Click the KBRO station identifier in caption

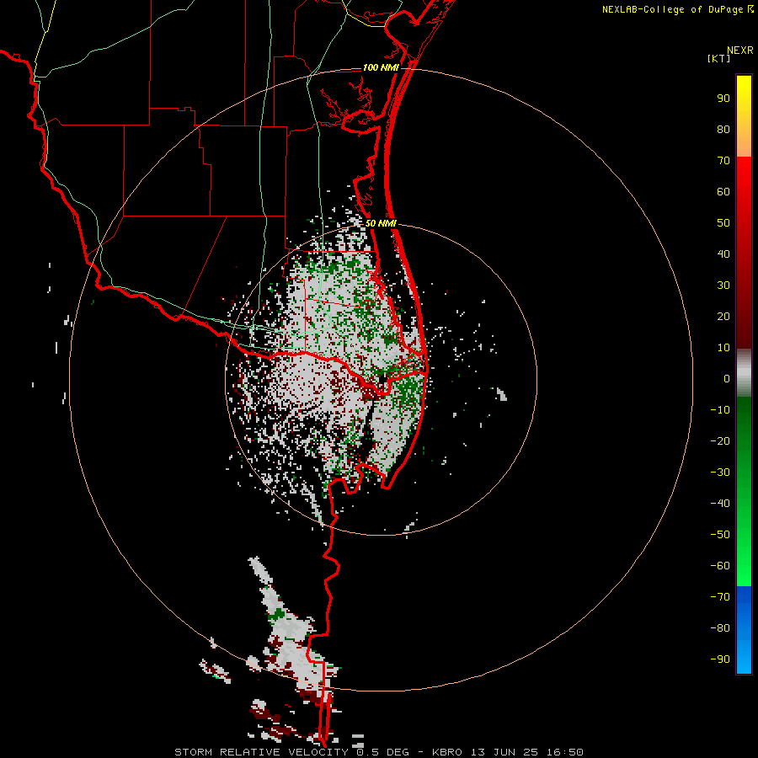[x=447, y=752]
